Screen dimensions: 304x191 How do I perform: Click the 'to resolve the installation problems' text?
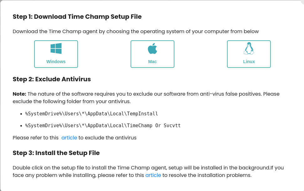click(x=207, y=175)
